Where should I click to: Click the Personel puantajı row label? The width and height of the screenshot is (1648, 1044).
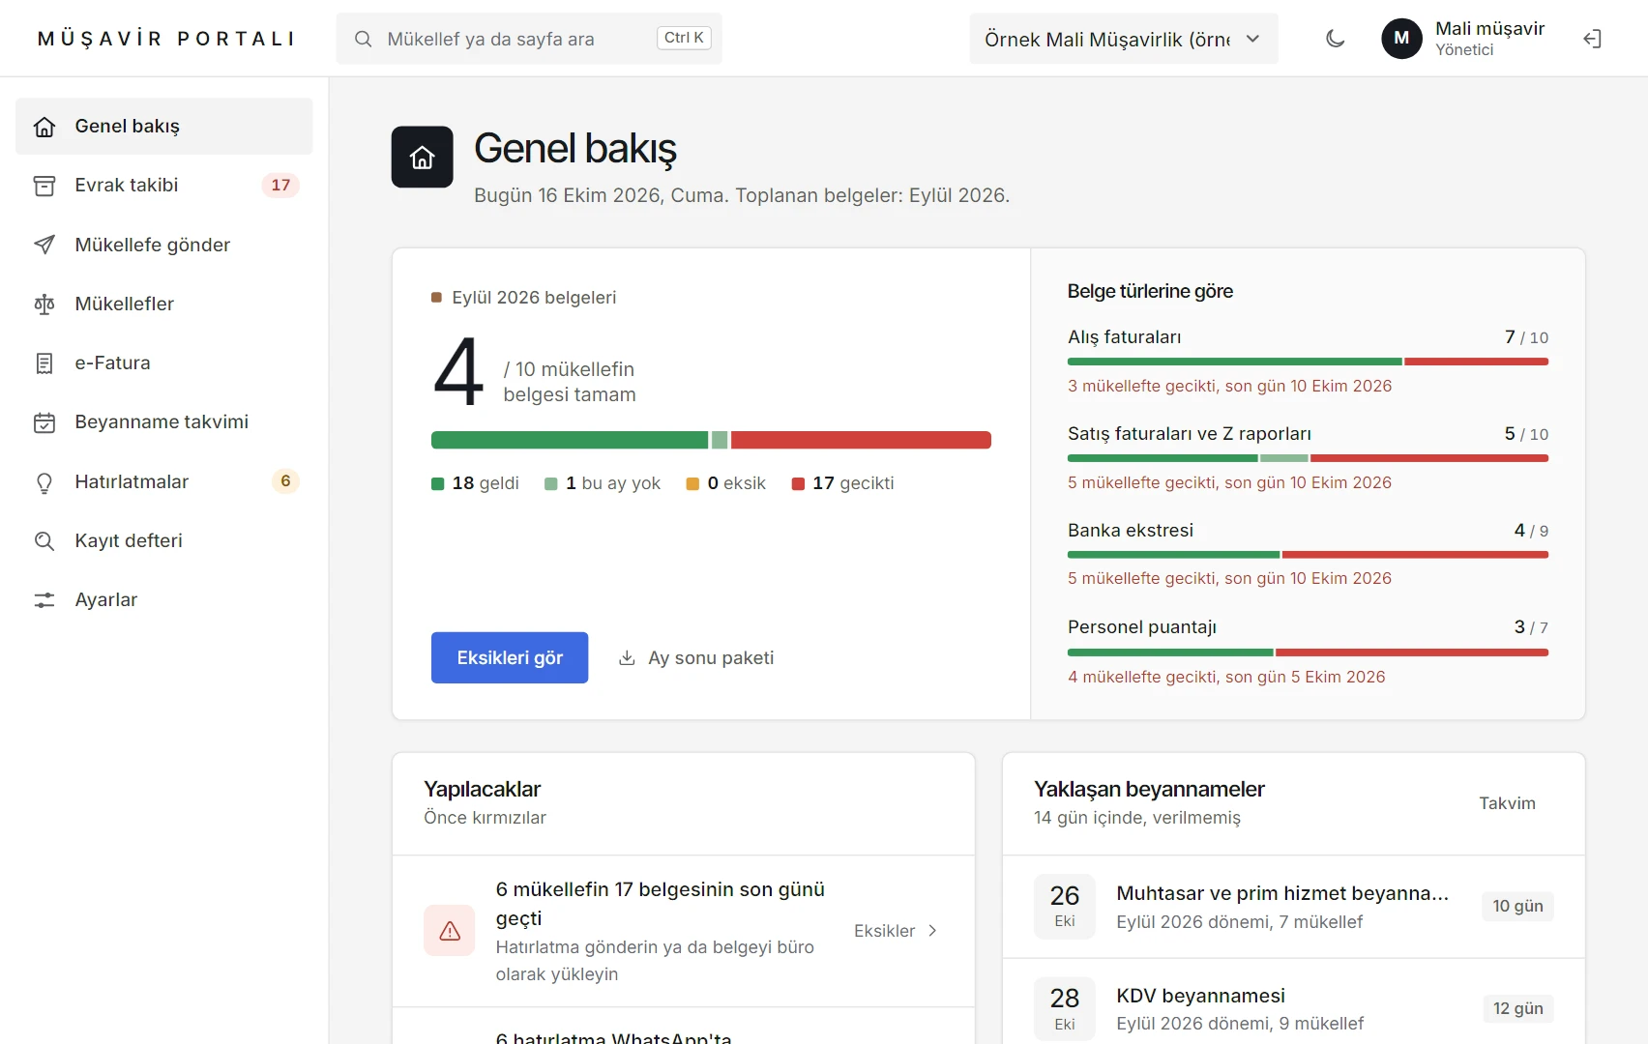(1142, 627)
